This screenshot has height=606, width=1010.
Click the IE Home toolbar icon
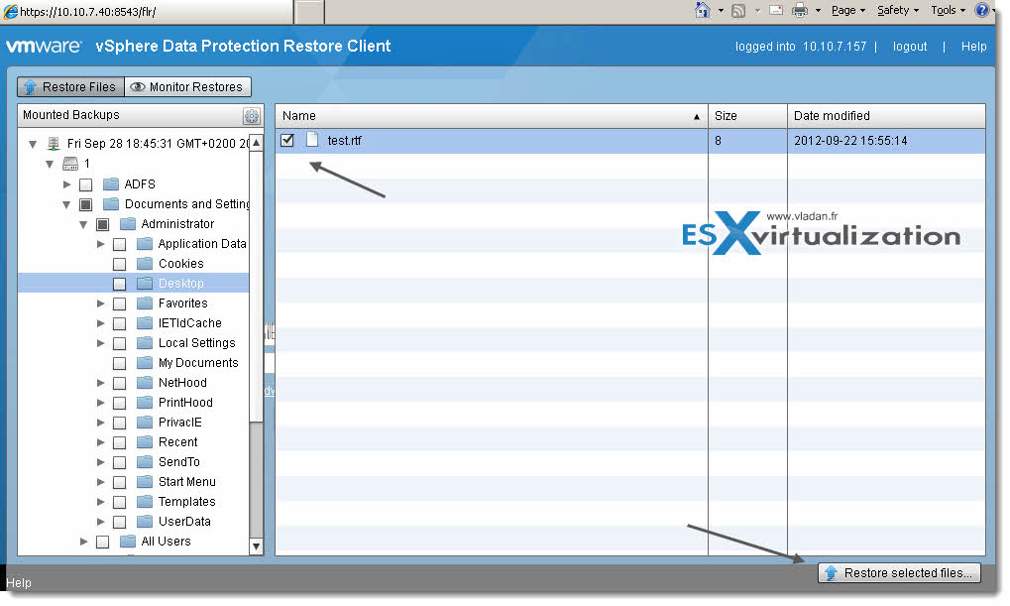tap(702, 10)
